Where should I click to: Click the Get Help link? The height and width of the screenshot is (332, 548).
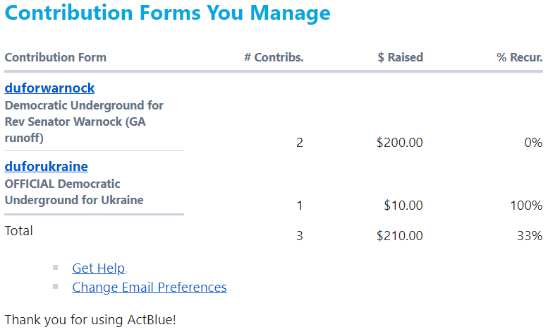[98, 268]
